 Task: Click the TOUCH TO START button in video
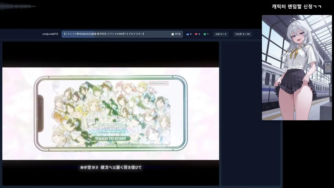(x=111, y=138)
